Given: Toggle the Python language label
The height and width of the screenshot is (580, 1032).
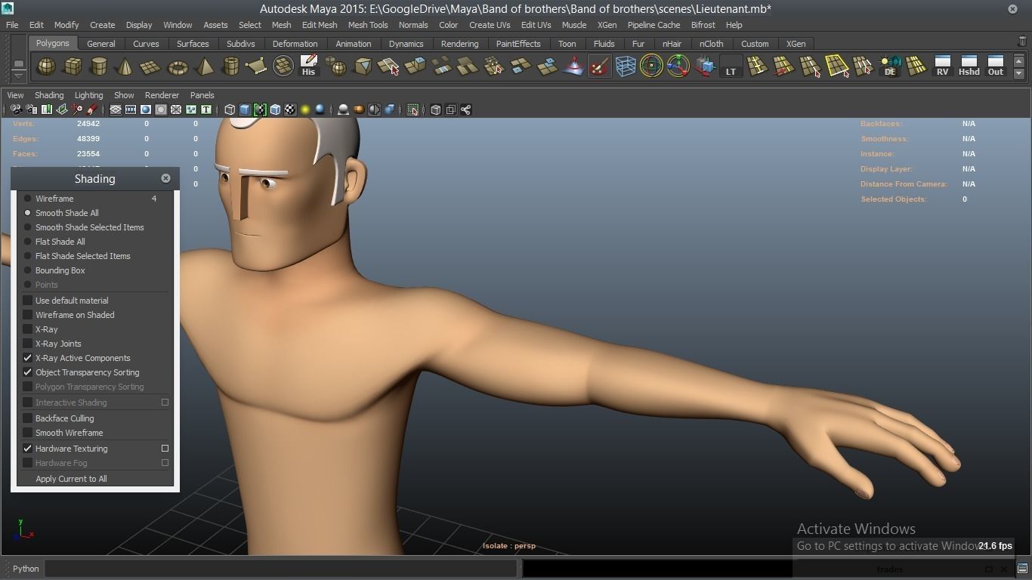Looking at the screenshot, I should (x=25, y=569).
